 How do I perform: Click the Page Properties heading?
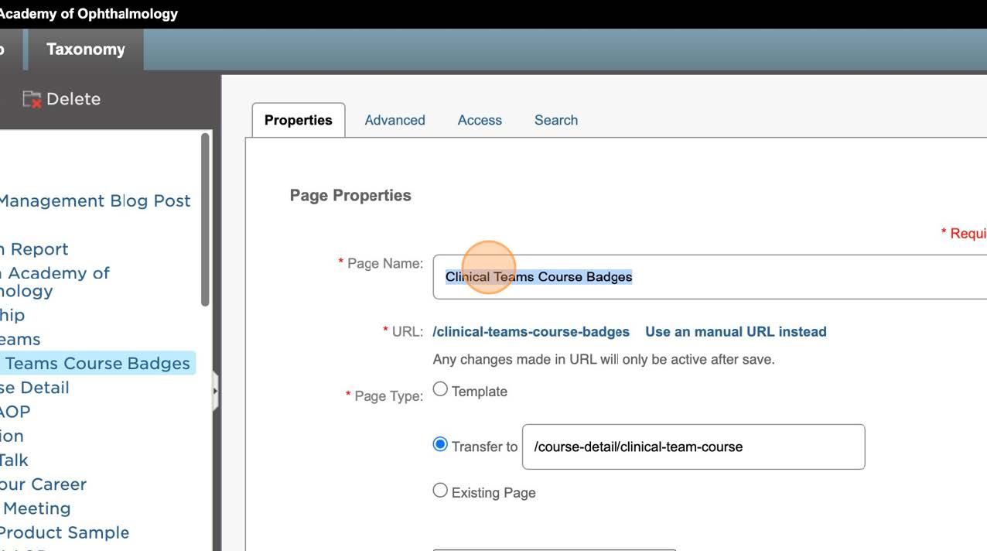point(350,195)
